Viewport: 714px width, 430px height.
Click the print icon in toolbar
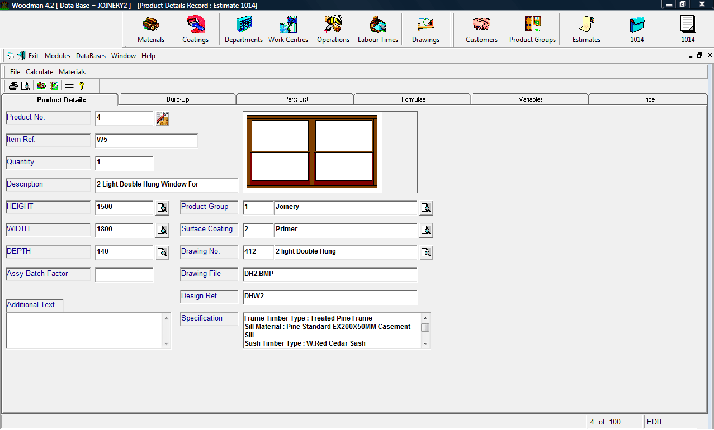[x=13, y=86]
